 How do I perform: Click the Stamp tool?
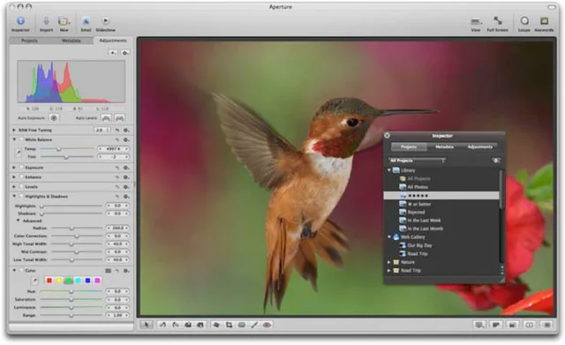click(200, 325)
